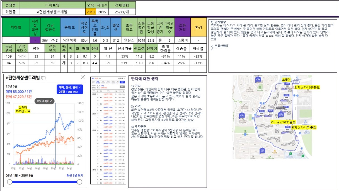Click the yellow 초품아 label on the map
This screenshot has width=339, height=191.
(287, 80)
